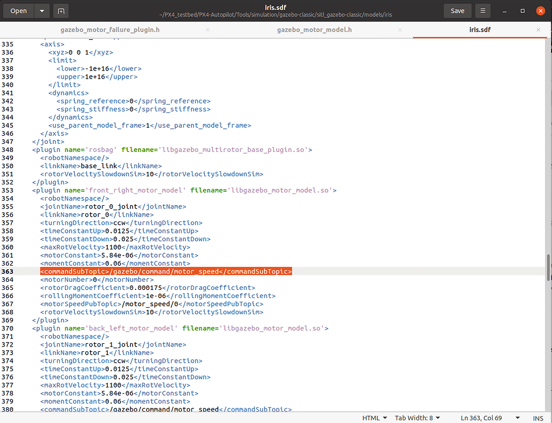552x423 pixels.
Task: Close the iris.sdf tab
Action: click(538, 30)
